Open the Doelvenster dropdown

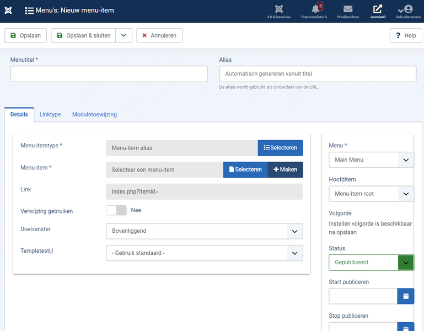[205, 231]
